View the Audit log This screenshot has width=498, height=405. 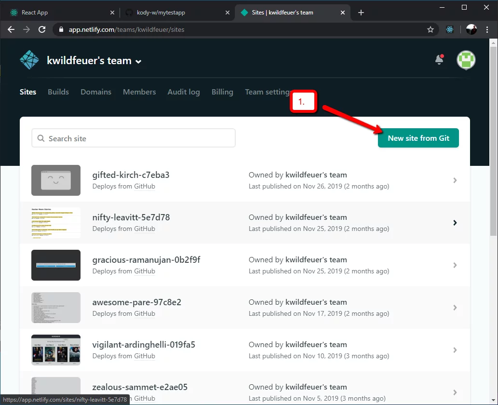184,92
